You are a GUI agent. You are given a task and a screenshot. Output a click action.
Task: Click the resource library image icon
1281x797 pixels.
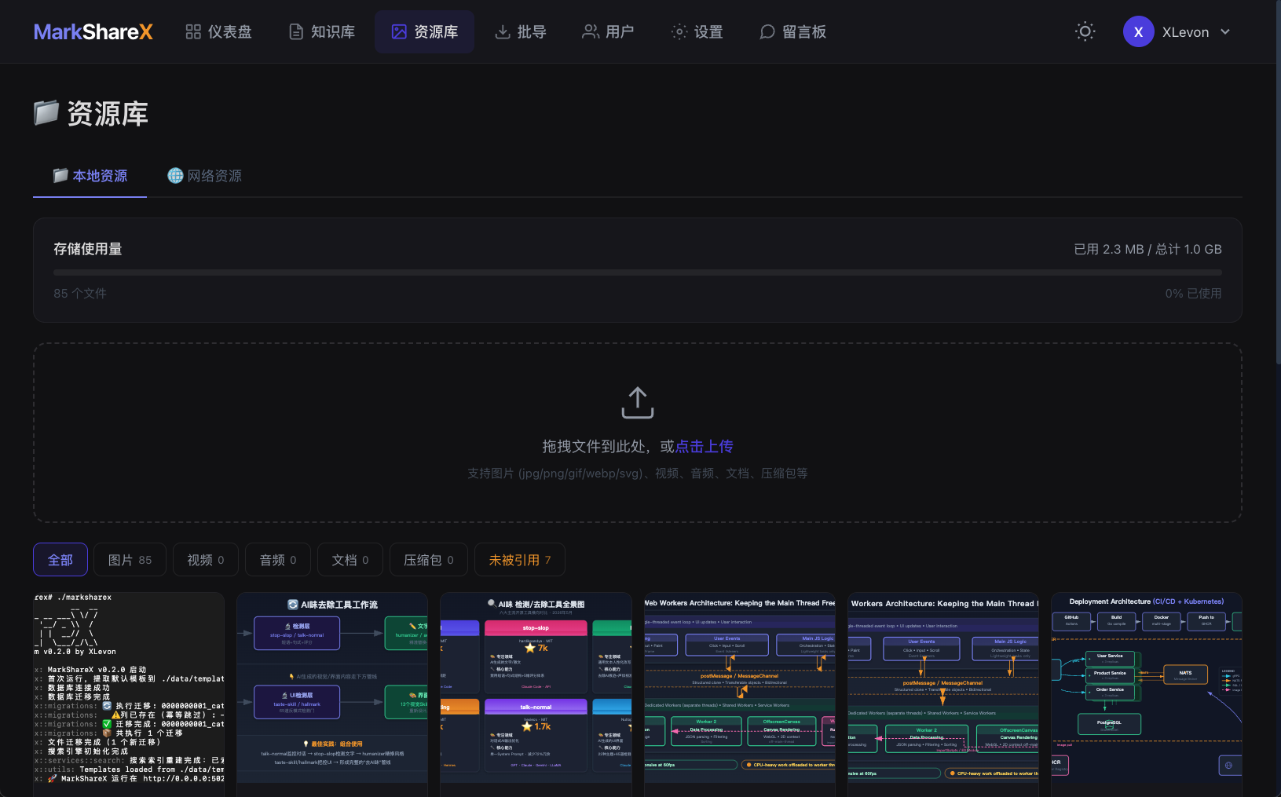pyautogui.click(x=399, y=32)
